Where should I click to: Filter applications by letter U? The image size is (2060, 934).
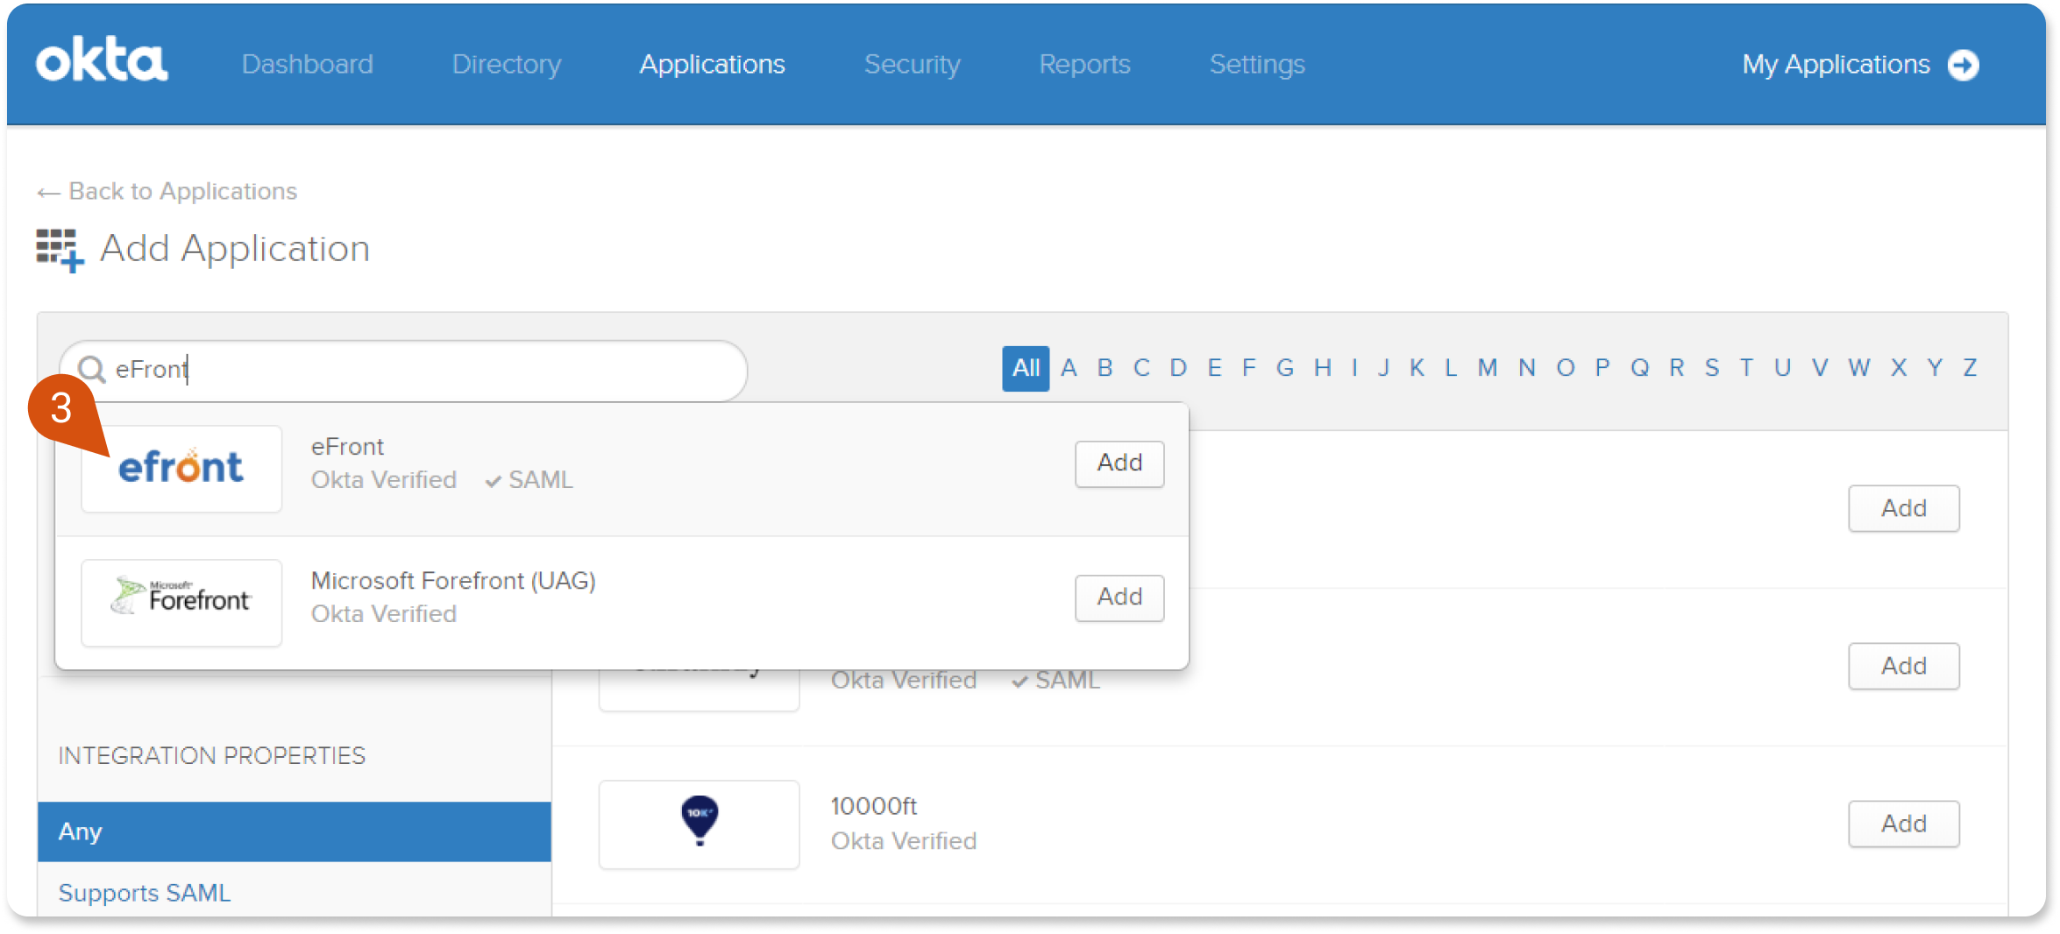pos(1782,368)
